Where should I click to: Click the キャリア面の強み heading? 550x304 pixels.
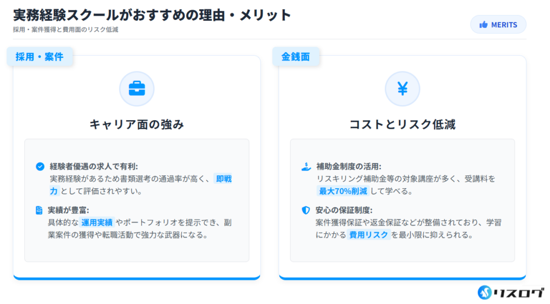pyautogui.click(x=136, y=124)
